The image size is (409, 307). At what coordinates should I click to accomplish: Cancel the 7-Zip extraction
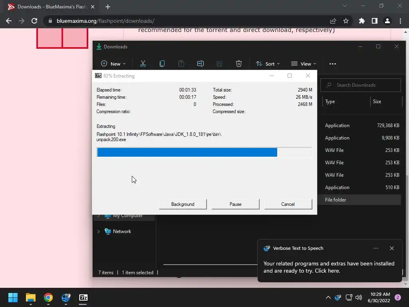[288, 204]
